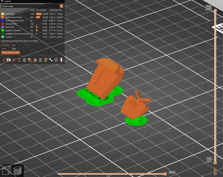The width and height of the screenshot is (223, 177).
Task: Switch to sliced layers preview icon
Action: [18, 170]
